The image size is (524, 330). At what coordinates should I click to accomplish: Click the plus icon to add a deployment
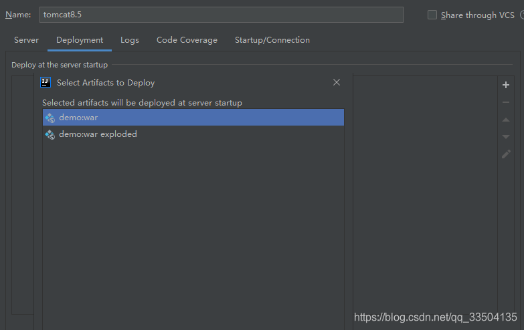tap(506, 85)
